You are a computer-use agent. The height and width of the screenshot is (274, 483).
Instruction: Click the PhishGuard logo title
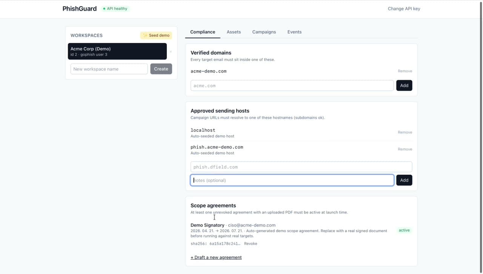[80, 9]
